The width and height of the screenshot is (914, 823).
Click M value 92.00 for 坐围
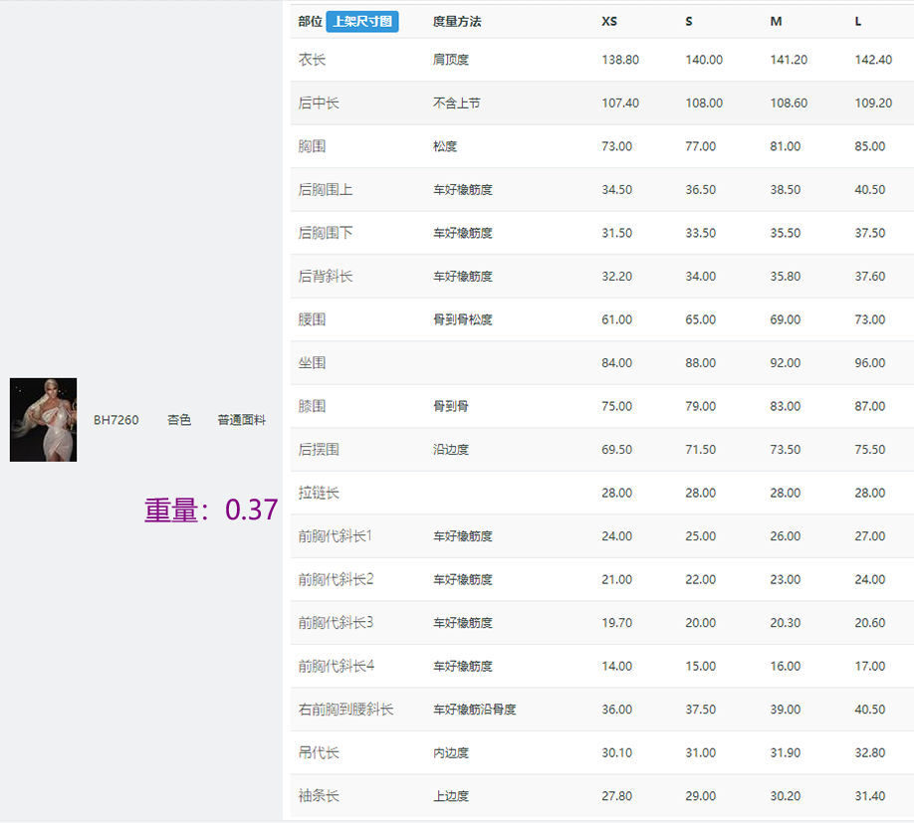[x=786, y=363]
